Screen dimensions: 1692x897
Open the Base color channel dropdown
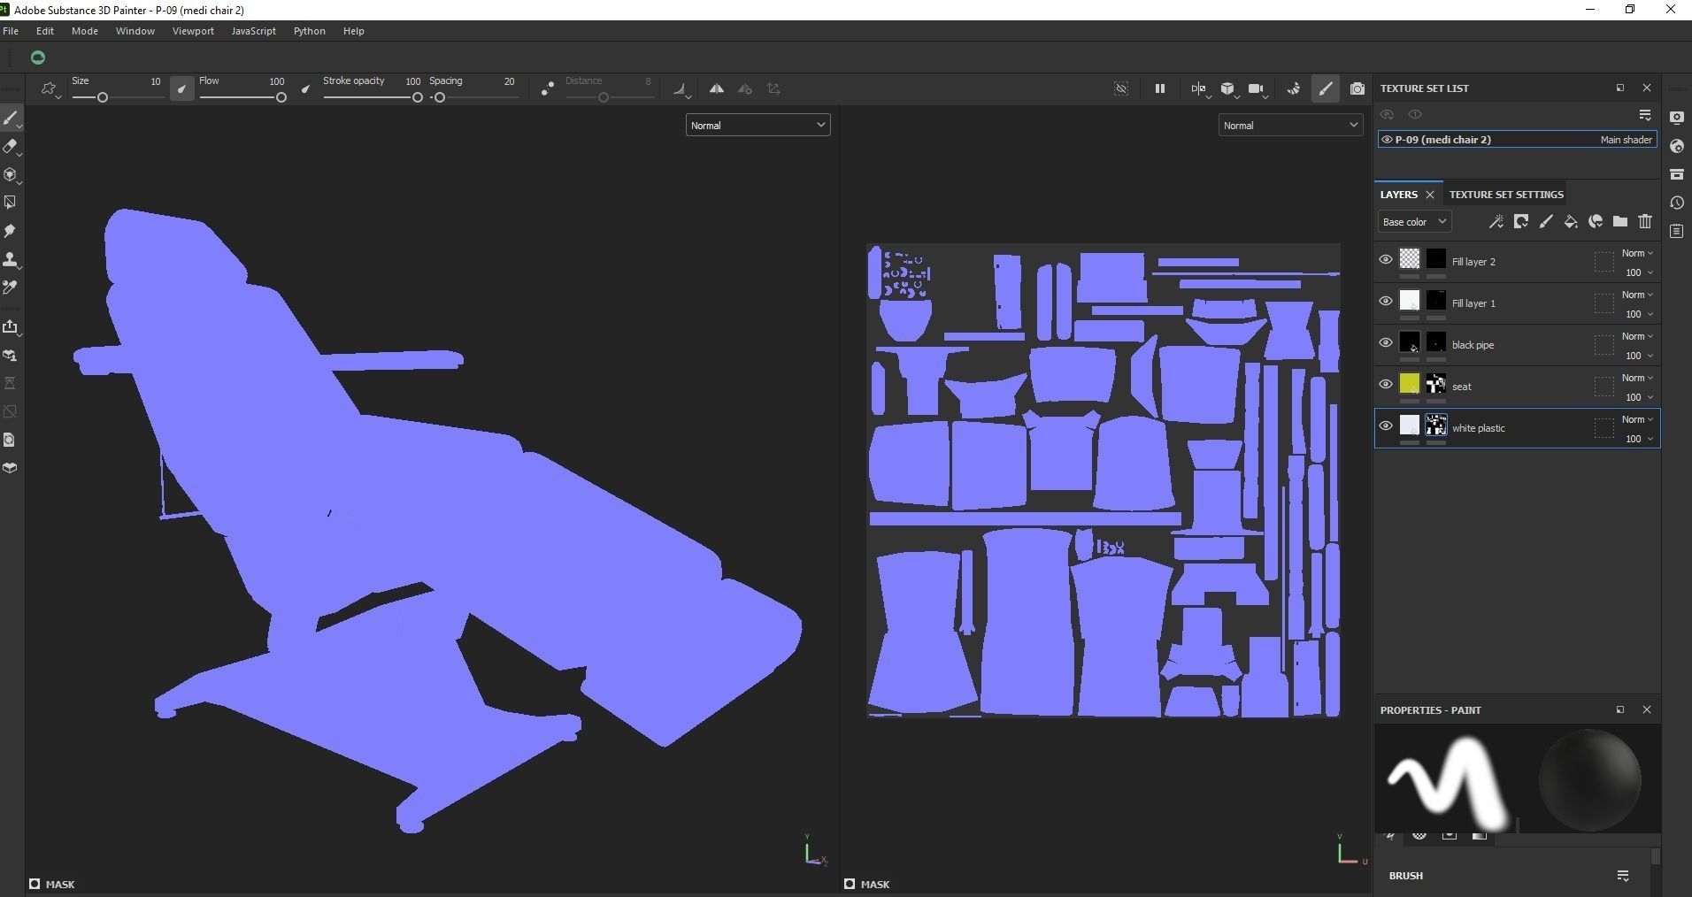tap(1414, 222)
